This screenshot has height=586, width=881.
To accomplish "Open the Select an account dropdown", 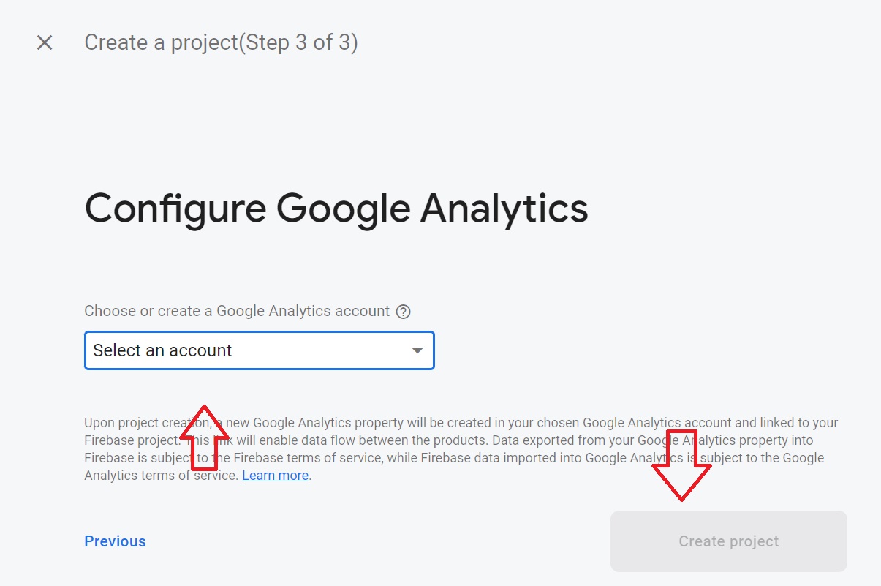I will tap(259, 350).
